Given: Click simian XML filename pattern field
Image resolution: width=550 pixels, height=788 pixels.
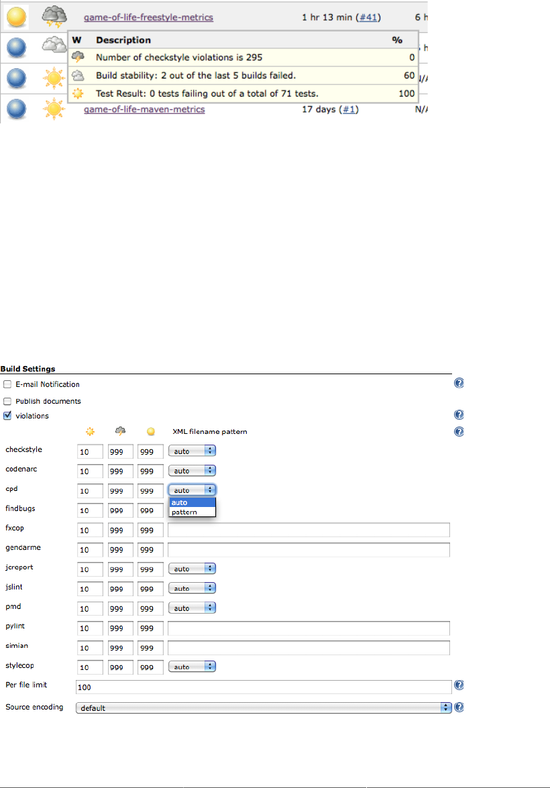Looking at the screenshot, I should 309,647.
